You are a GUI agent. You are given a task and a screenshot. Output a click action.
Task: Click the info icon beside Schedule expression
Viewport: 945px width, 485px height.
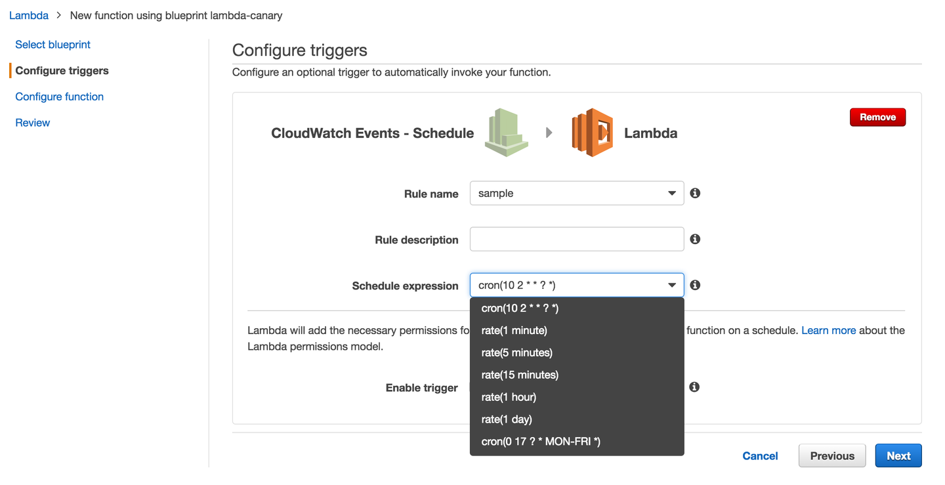click(x=695, y=285)
